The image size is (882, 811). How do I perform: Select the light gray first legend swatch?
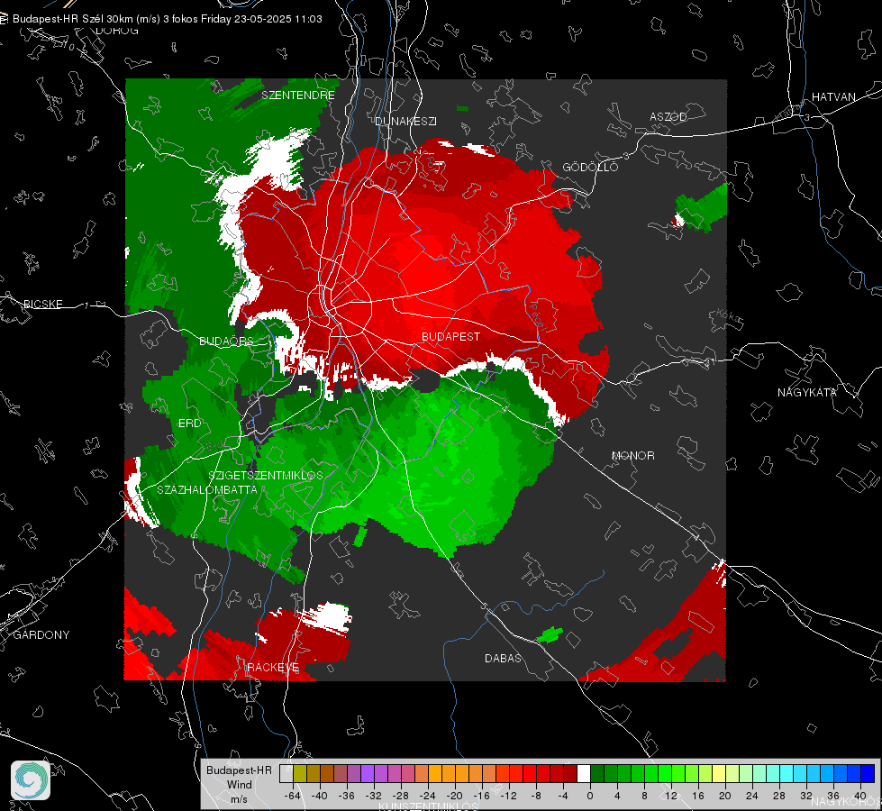(286, 774)
